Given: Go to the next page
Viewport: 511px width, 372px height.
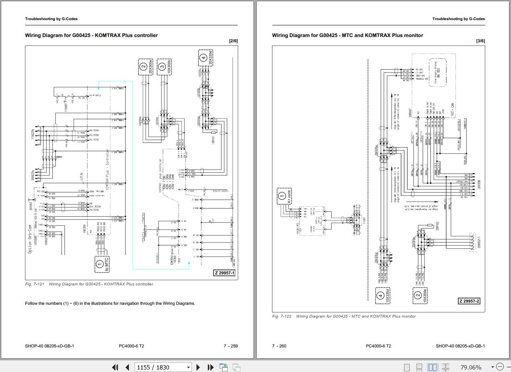Looking at the screenshot, I should pyautogui.click(x=198, y=367).
